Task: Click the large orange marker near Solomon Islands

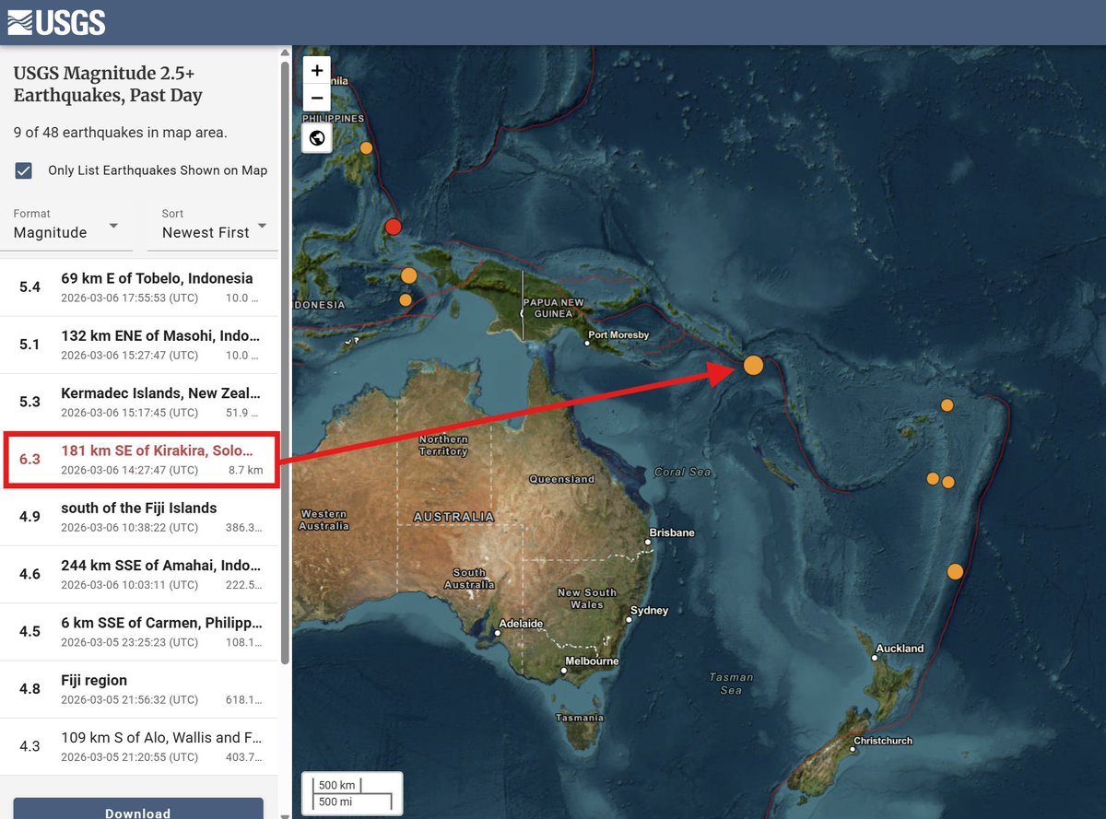Action: (753, 366)
